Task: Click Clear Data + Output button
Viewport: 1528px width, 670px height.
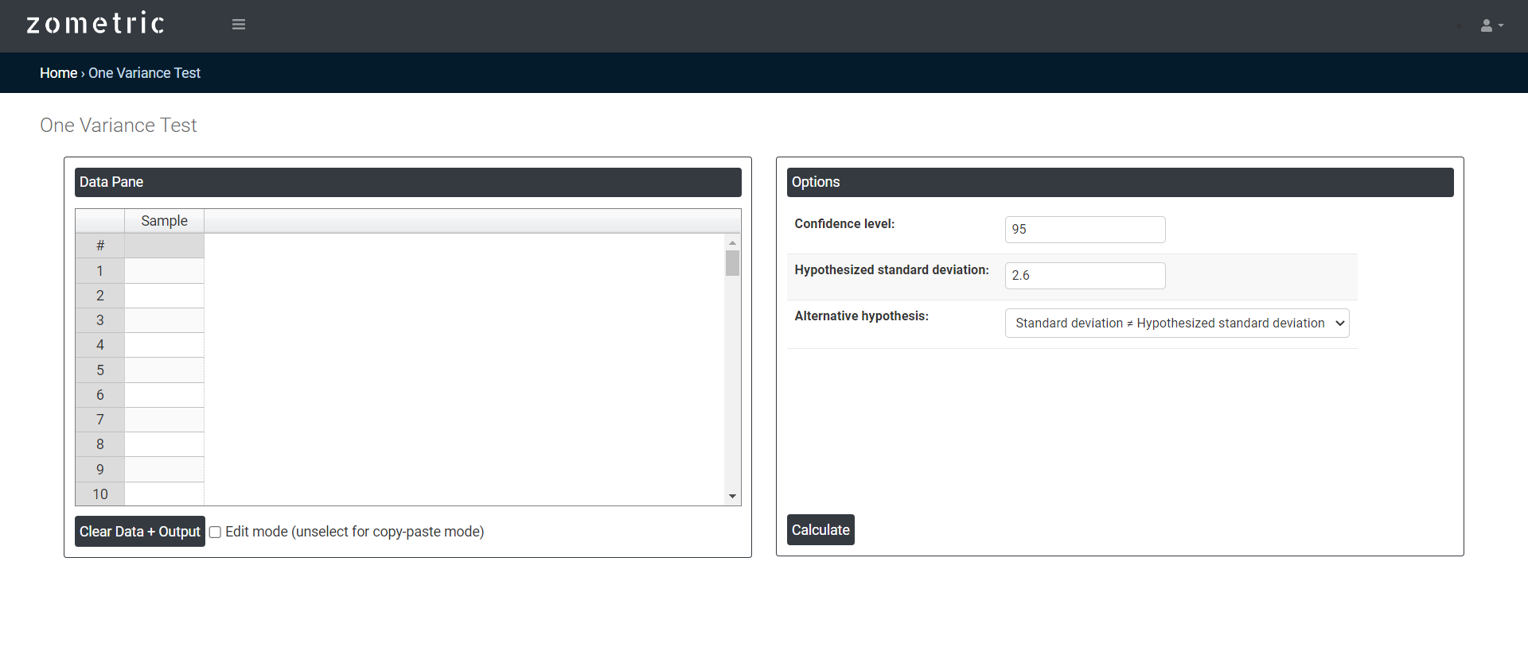Action: [x=140, y=532]
